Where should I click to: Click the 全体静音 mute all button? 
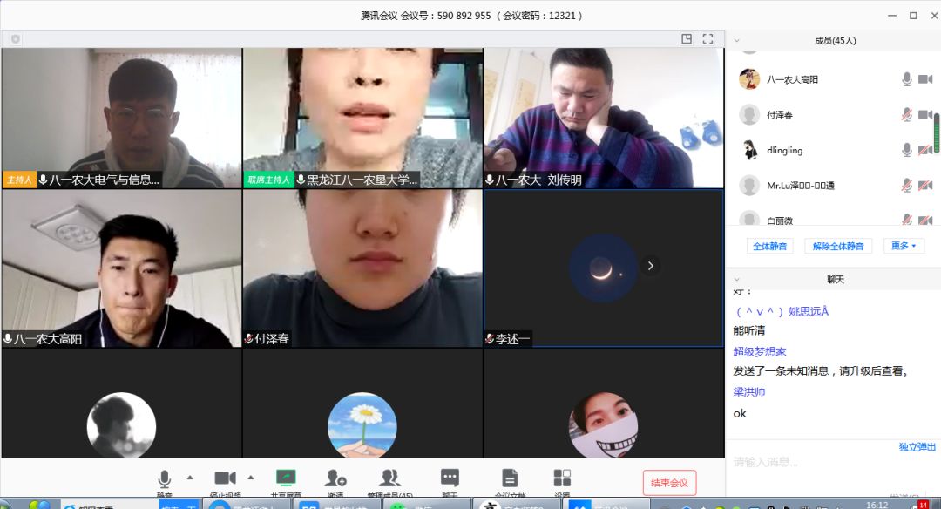pyautogui.click(x=768, y=246)
